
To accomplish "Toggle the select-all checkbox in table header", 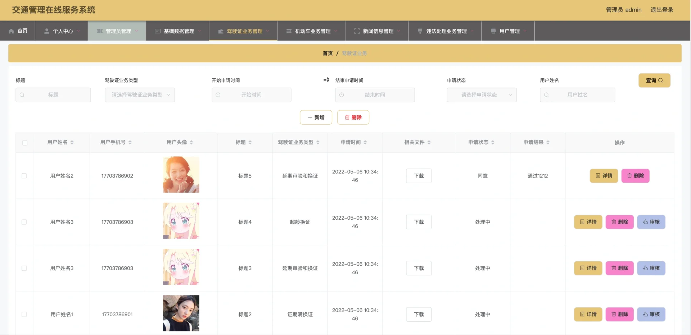I will tap(25, 143).
